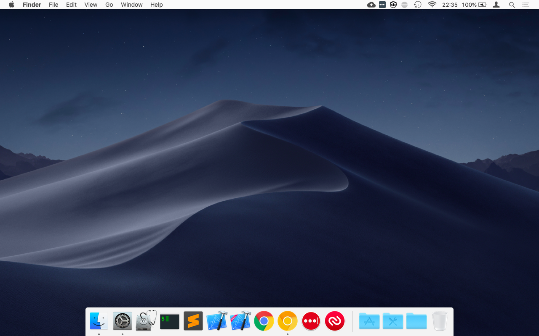Launch Xcode from the Dock
Image resolution: width=539 pixels, height=336 pixels.
(217, 321)
